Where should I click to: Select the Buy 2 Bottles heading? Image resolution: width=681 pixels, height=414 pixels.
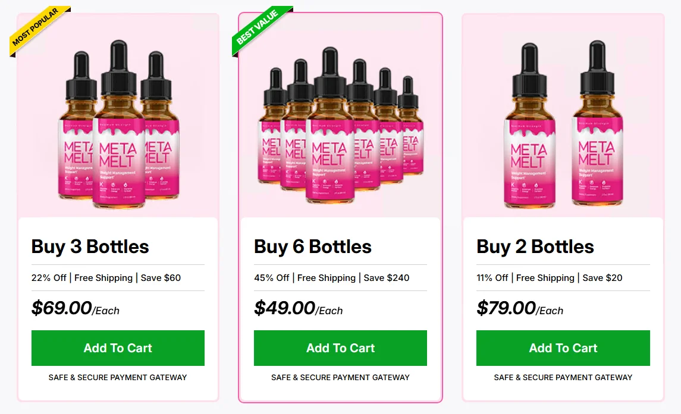tap(535, 246)
